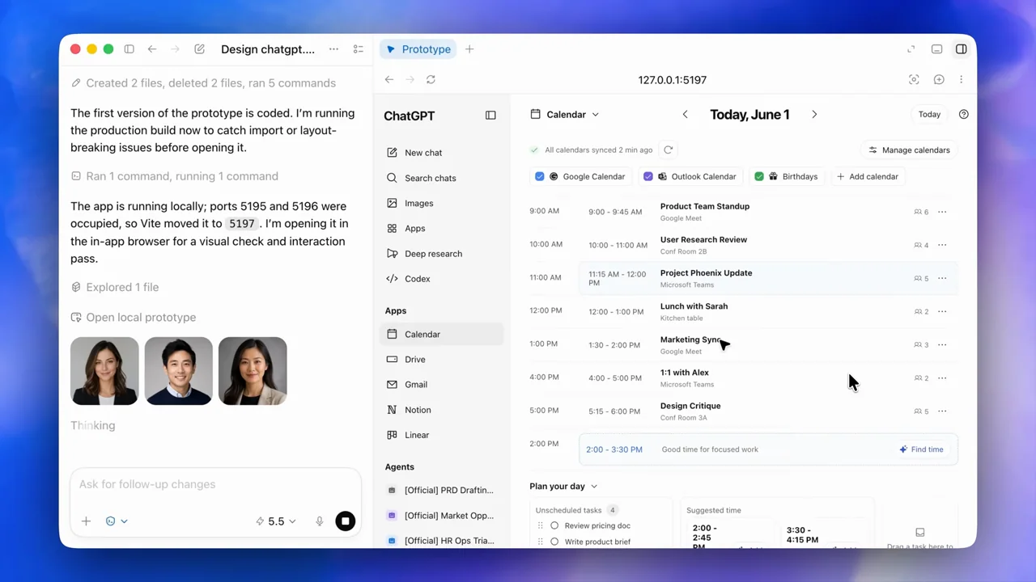Screen dimensions: 1036x582
Task: Open Images in the sidebar
Action: click(441, 203)
